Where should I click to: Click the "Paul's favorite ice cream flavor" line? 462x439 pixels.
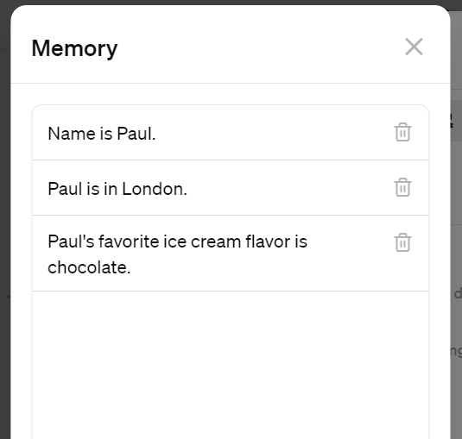click(x=177, y=241)
